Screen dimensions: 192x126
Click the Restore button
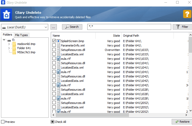(182, 122)
